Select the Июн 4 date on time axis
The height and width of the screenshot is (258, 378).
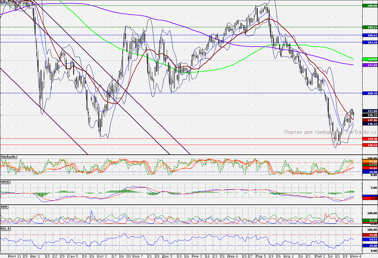(356, 256)
